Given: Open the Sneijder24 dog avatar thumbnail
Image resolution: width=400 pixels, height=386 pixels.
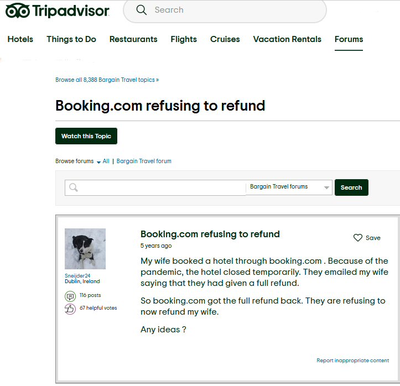Looking at the screenshot, I should click(x=85, y=249).
